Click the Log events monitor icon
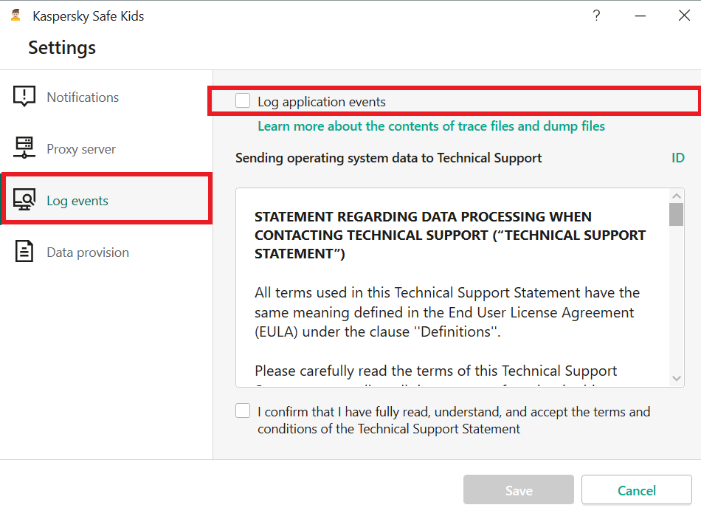The height and width of the screenshot is (519, 701). tap(24, 200)
